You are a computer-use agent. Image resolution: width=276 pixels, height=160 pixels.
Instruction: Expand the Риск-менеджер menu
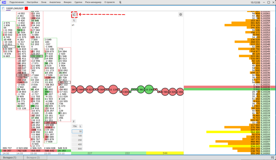pos(93,2)
